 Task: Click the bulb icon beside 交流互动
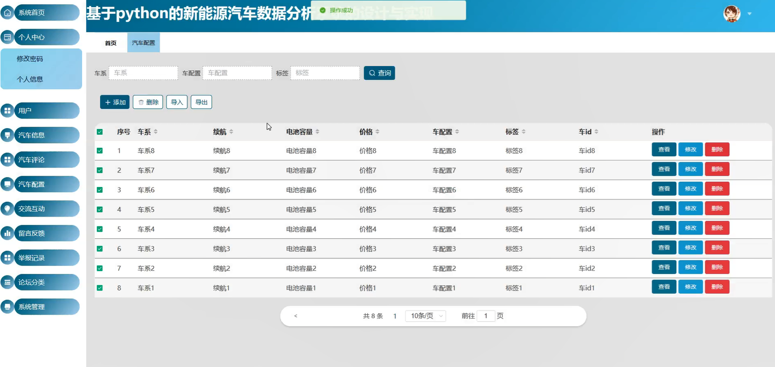(7, 209)
